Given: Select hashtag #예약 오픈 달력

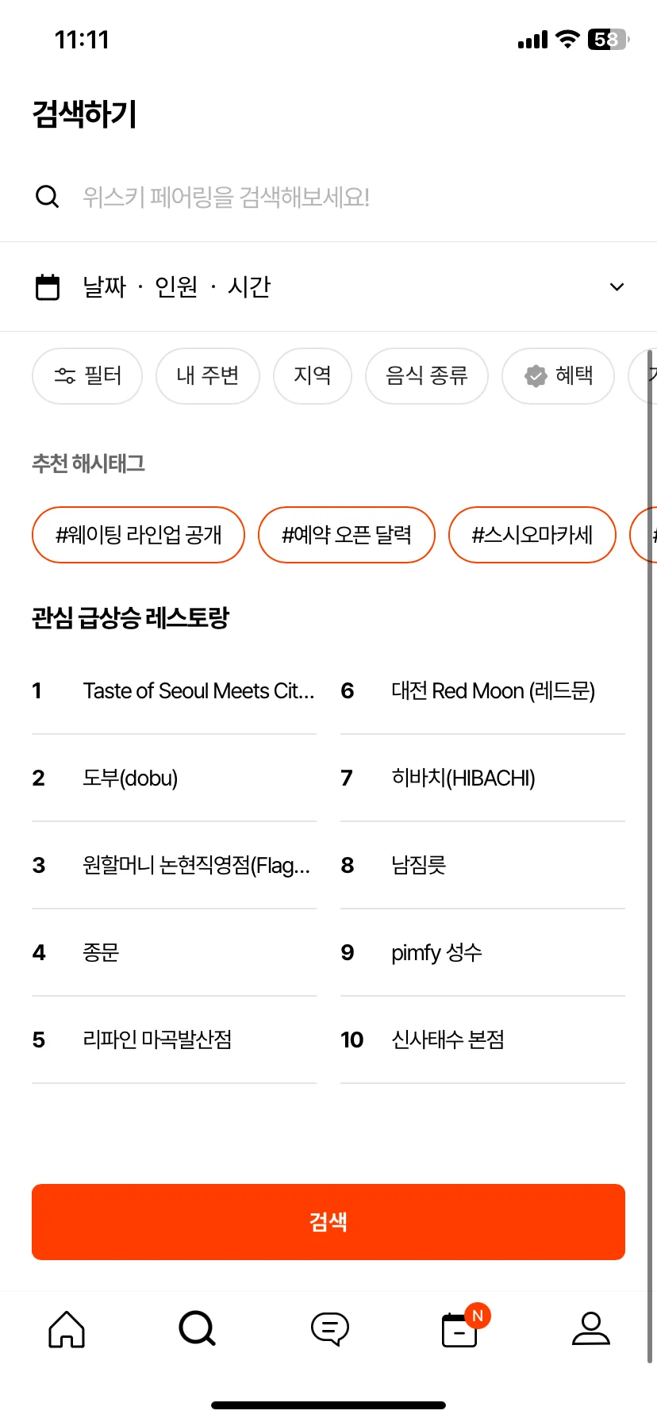Looking at the screenshot, I should (347, 535).
